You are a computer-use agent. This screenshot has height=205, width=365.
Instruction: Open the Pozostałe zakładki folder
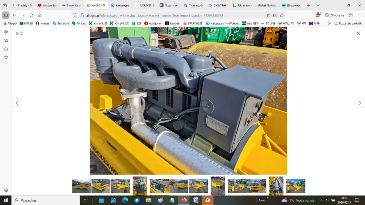348,23
